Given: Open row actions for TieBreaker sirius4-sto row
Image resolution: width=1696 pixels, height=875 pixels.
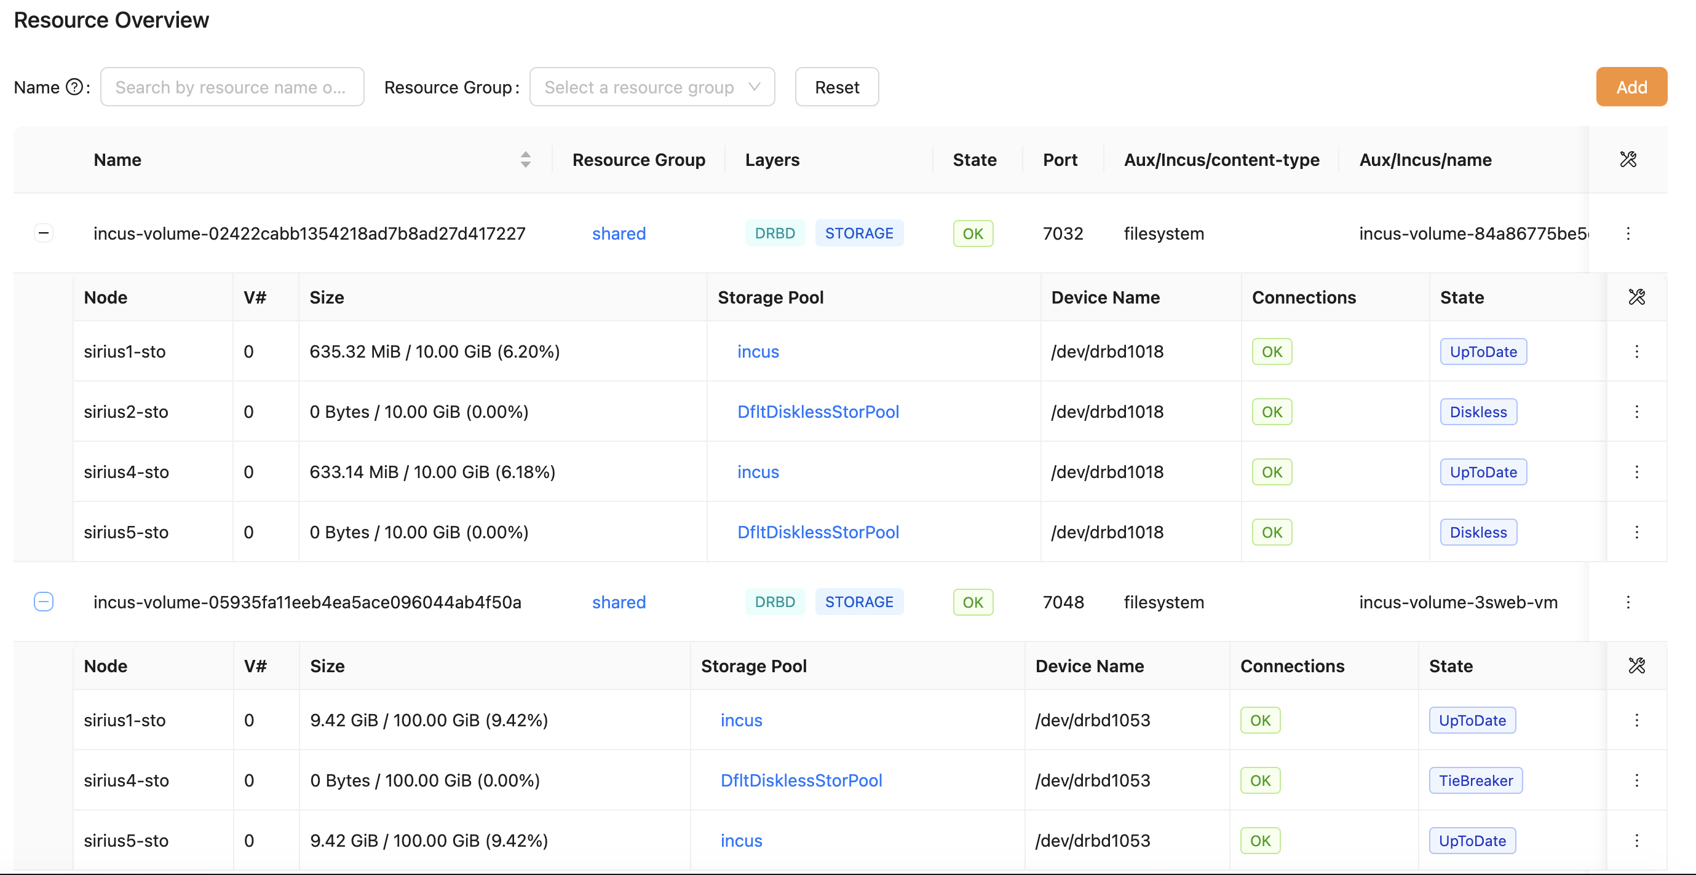Looking at the screenshot, I should [x=1636, y=780].
